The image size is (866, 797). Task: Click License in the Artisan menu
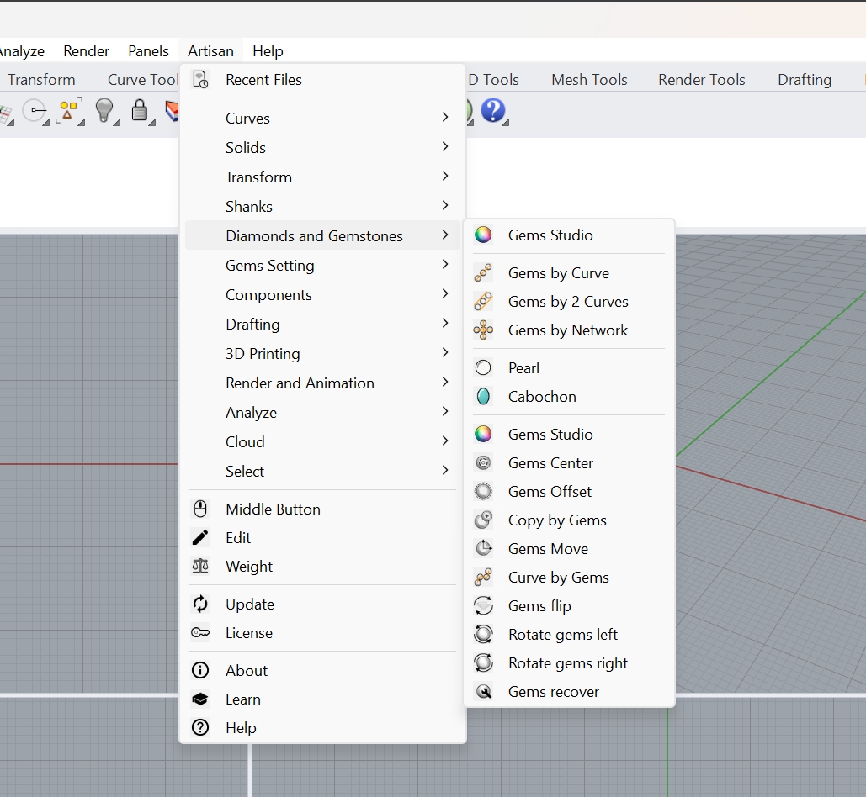coord(248,633)
